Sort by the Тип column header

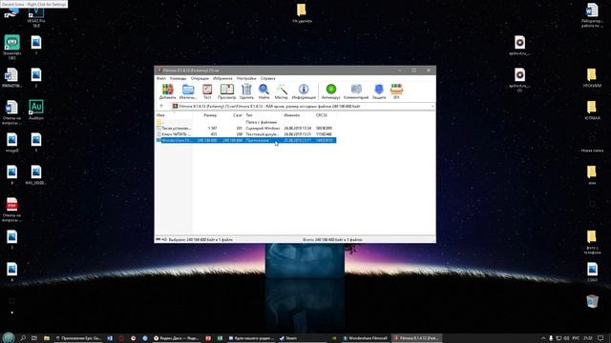click(263, 115)
